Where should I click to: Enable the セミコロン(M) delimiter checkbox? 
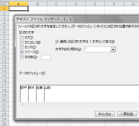(22, 42)
